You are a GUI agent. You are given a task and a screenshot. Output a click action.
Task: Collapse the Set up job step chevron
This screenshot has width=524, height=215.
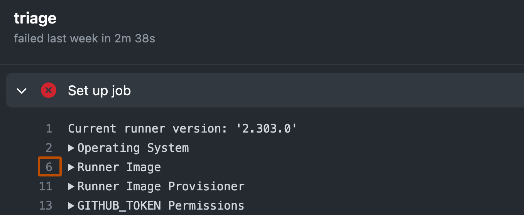coord(22,91)
